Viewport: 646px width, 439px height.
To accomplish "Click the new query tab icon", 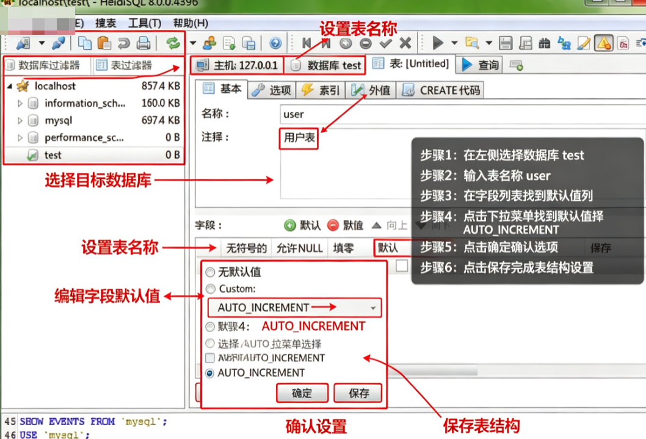I will pos(516,65).
